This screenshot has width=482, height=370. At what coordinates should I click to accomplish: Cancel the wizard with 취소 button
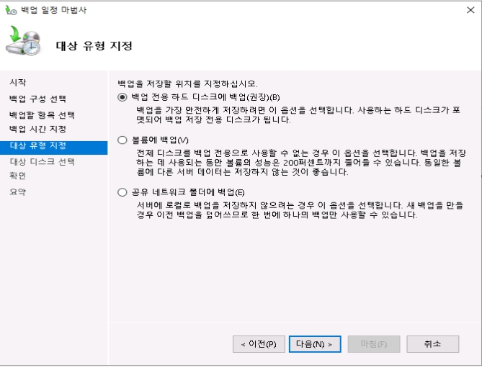432,344
